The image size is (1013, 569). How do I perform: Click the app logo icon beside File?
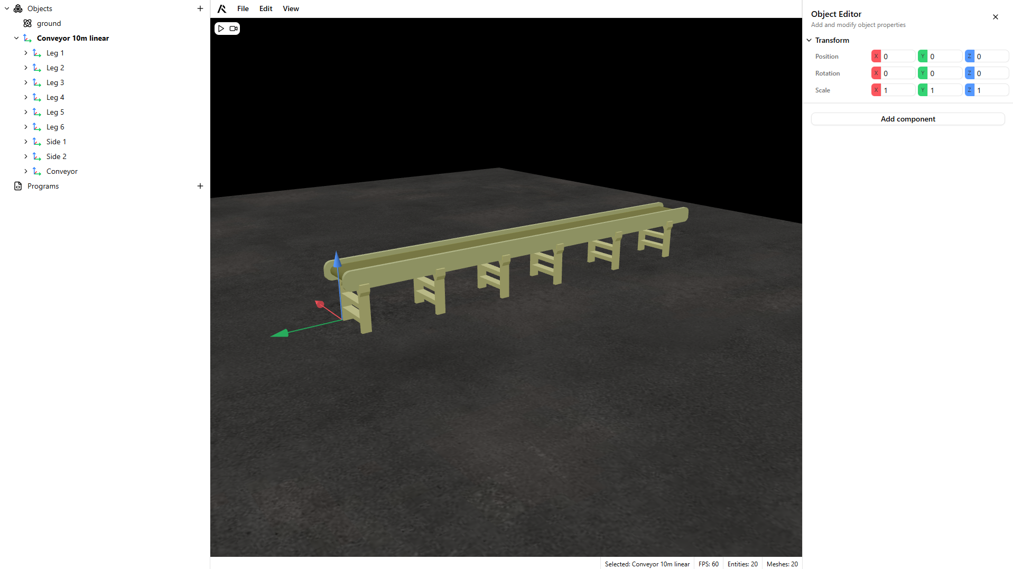tap(222, 8)
